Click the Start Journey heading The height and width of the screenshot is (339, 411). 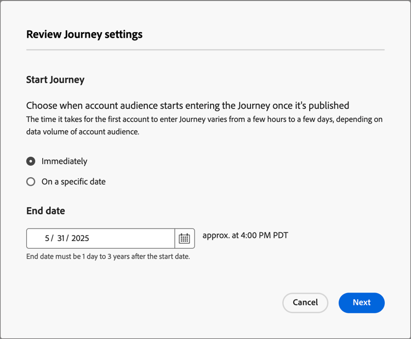point(55,80)
